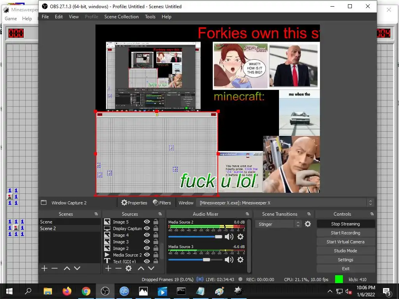The width and height of the screenshot is (399, 299).
Task: Open Stinger transition properties gear
Action: 308,224
